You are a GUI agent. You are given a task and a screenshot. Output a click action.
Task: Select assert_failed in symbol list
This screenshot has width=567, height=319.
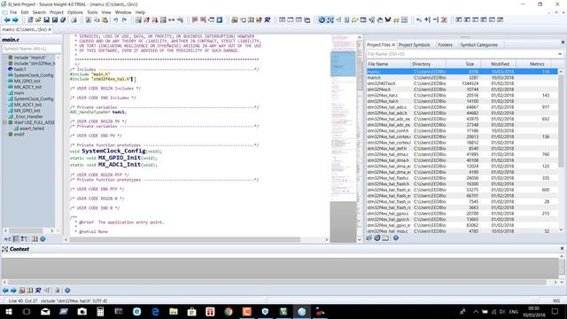(32, 128)
